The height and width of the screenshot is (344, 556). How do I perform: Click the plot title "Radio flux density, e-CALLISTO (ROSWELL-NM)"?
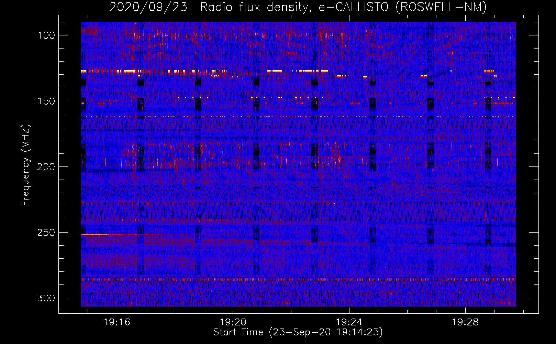tap(343, 7)
